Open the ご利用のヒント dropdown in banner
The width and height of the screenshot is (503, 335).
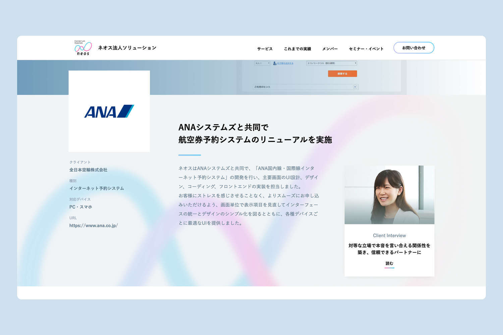[305, 87]
